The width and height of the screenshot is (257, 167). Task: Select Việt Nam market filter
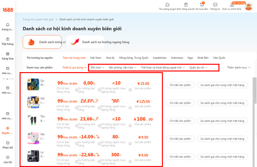click(95, 58)
